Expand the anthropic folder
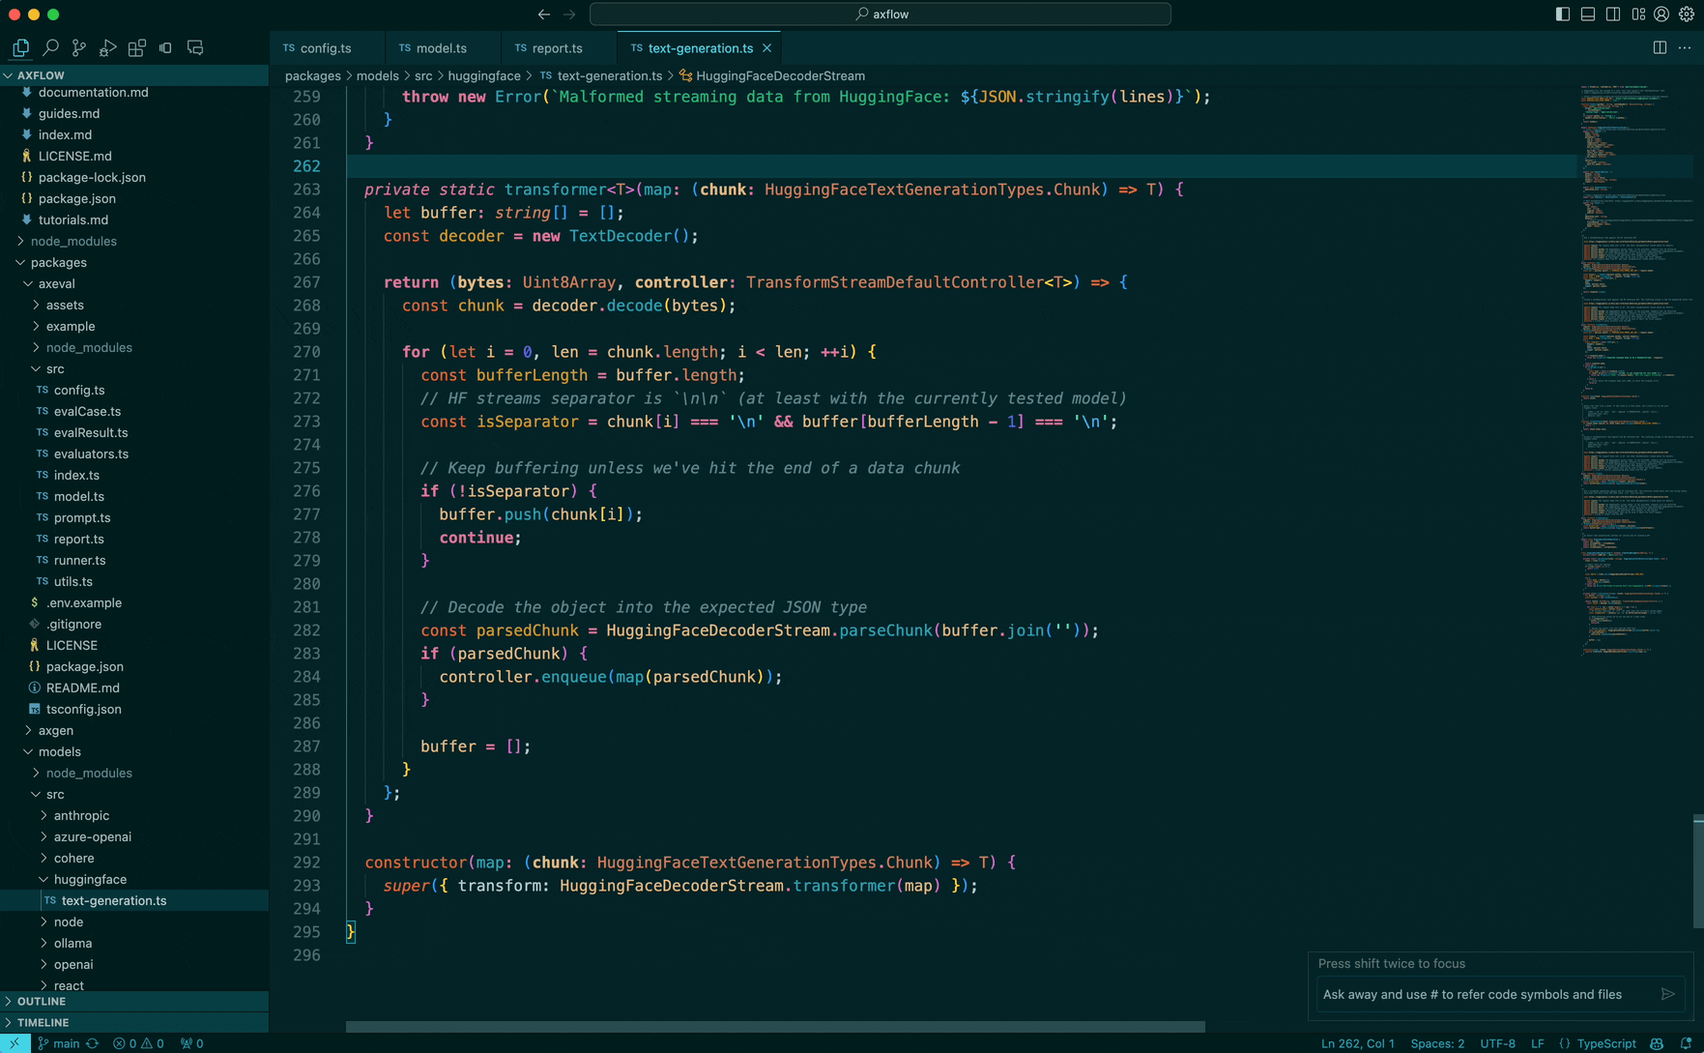Image resolution: width=1704 pixels, height=1053 pixels. 81,815
